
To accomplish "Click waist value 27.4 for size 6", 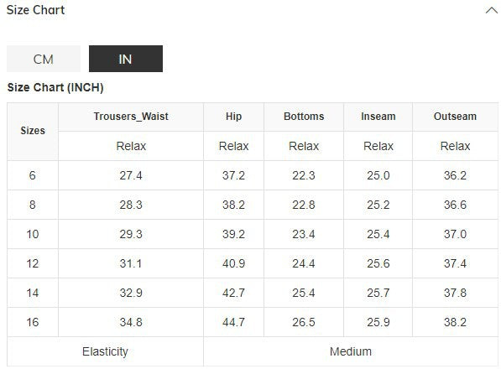I will (x=131, y=175).
